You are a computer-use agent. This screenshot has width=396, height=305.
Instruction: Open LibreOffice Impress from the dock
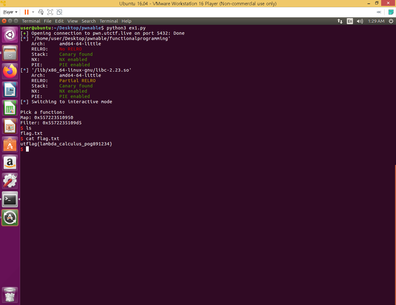point(10,126)
